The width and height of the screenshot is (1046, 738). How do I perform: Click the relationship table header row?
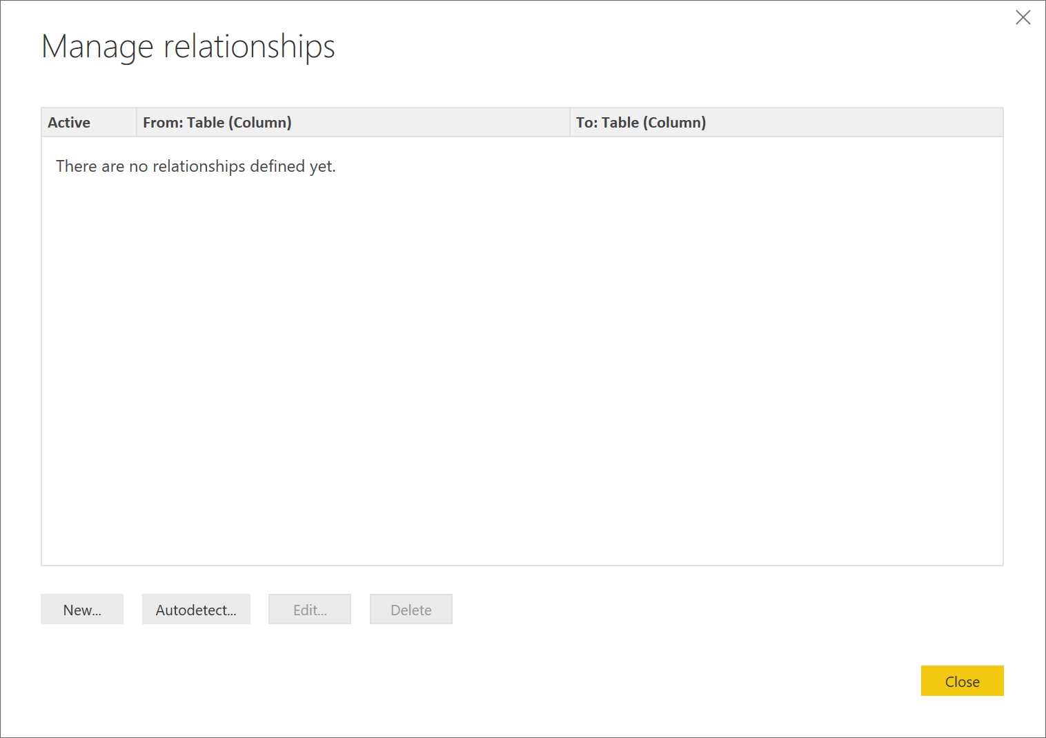click(x=522, y=122)
